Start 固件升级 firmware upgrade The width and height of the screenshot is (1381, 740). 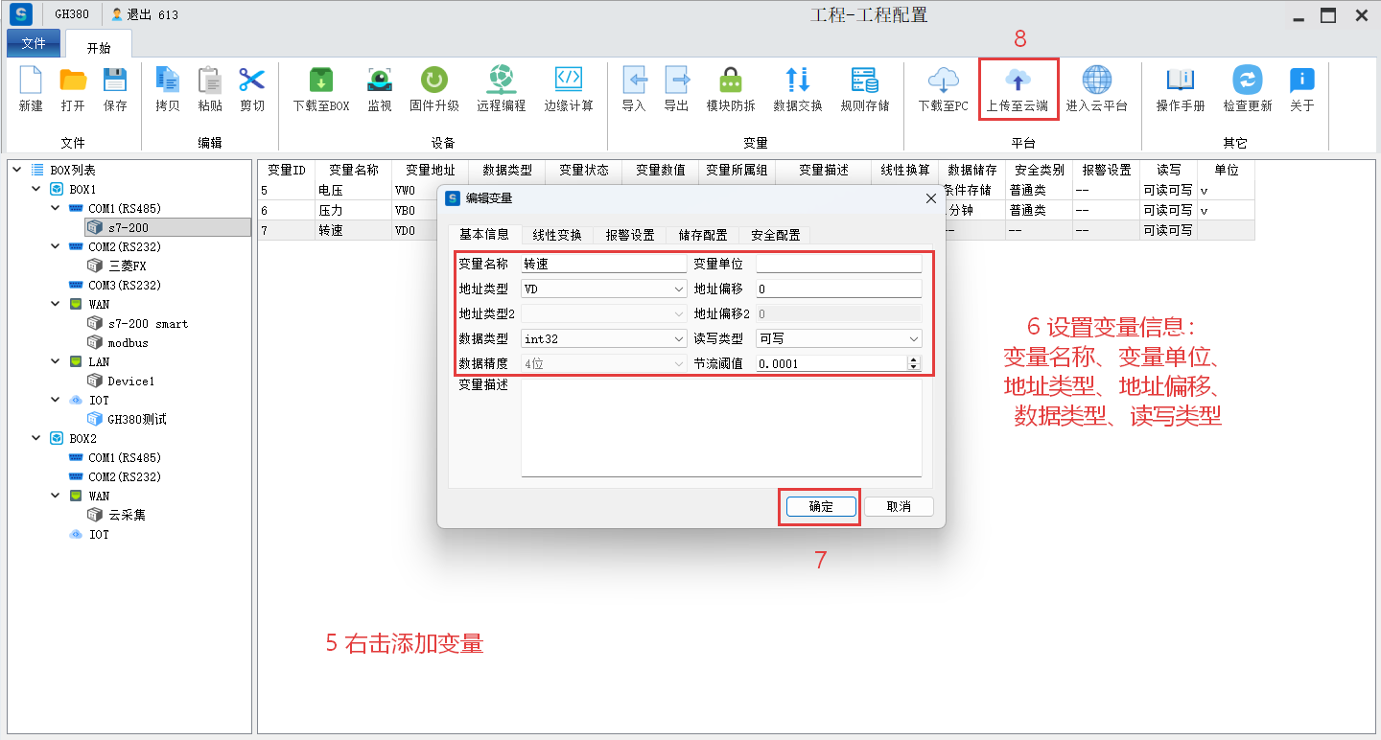point(434,80)
